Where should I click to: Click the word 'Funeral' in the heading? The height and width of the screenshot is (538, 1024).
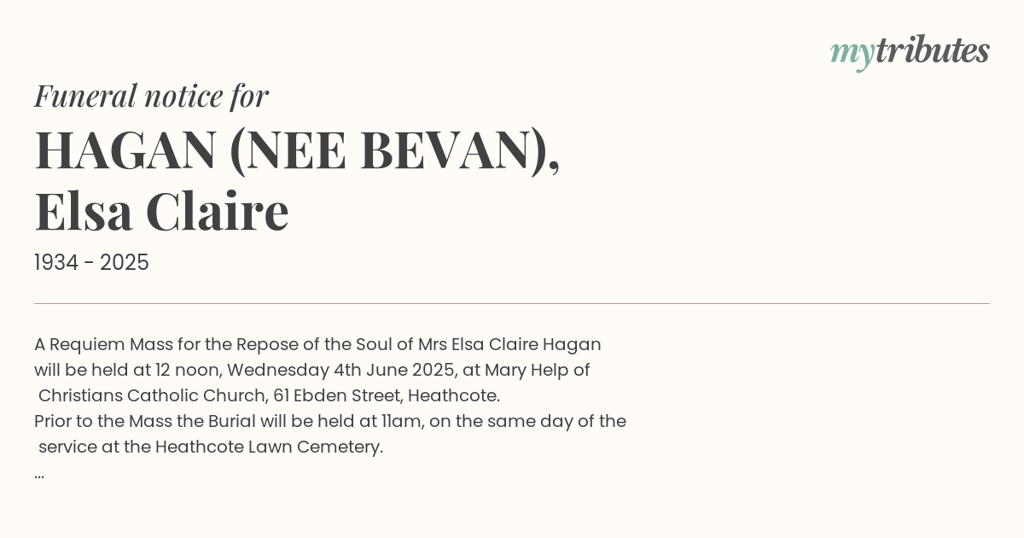point(85,96)
